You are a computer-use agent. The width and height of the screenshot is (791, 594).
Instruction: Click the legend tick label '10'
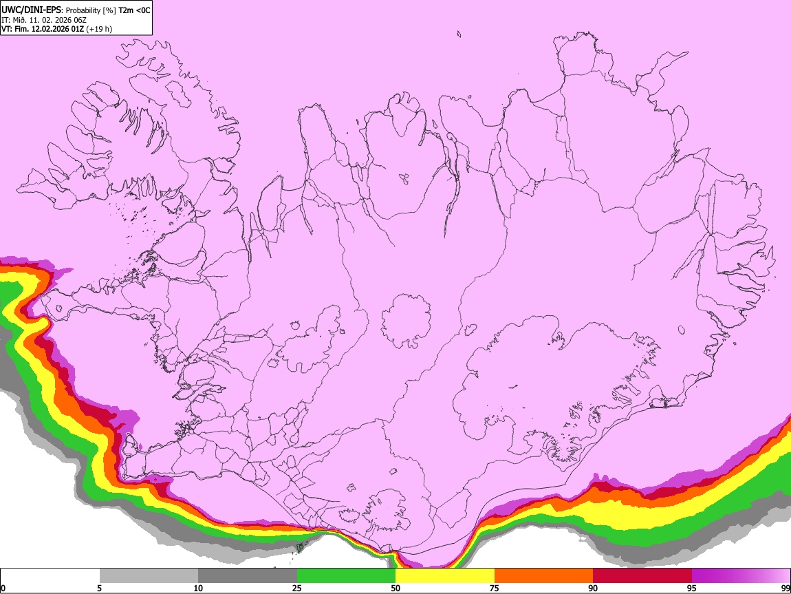pyautogui.click(x=198, y=588)
